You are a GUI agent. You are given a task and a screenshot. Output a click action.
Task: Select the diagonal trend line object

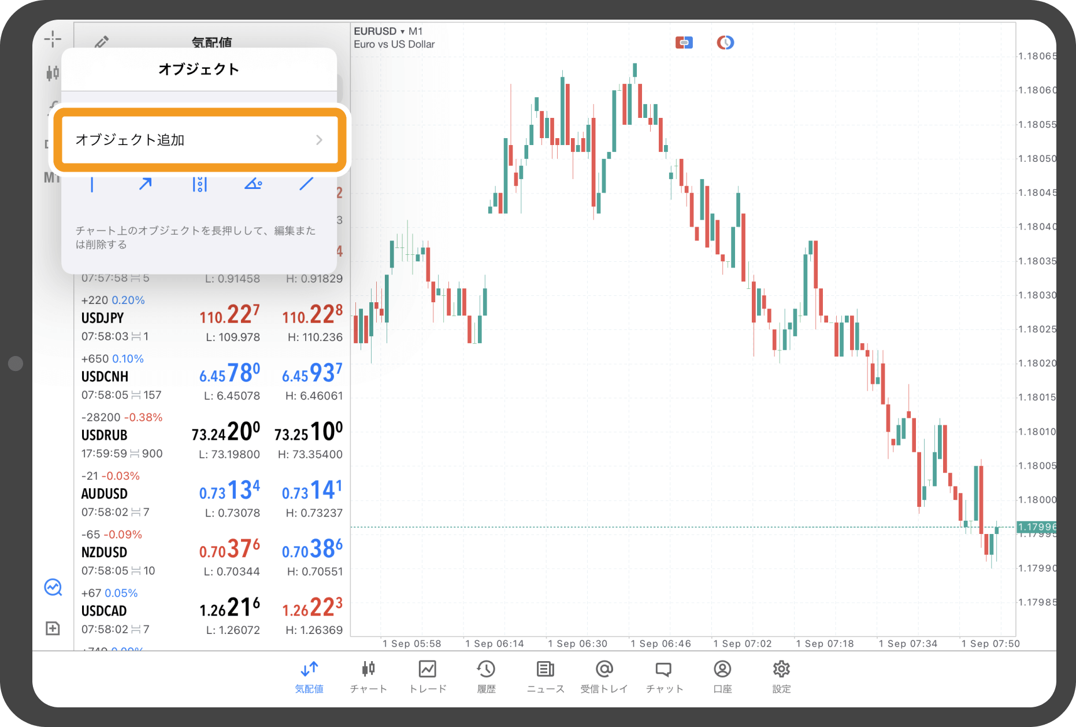point(306,184)
